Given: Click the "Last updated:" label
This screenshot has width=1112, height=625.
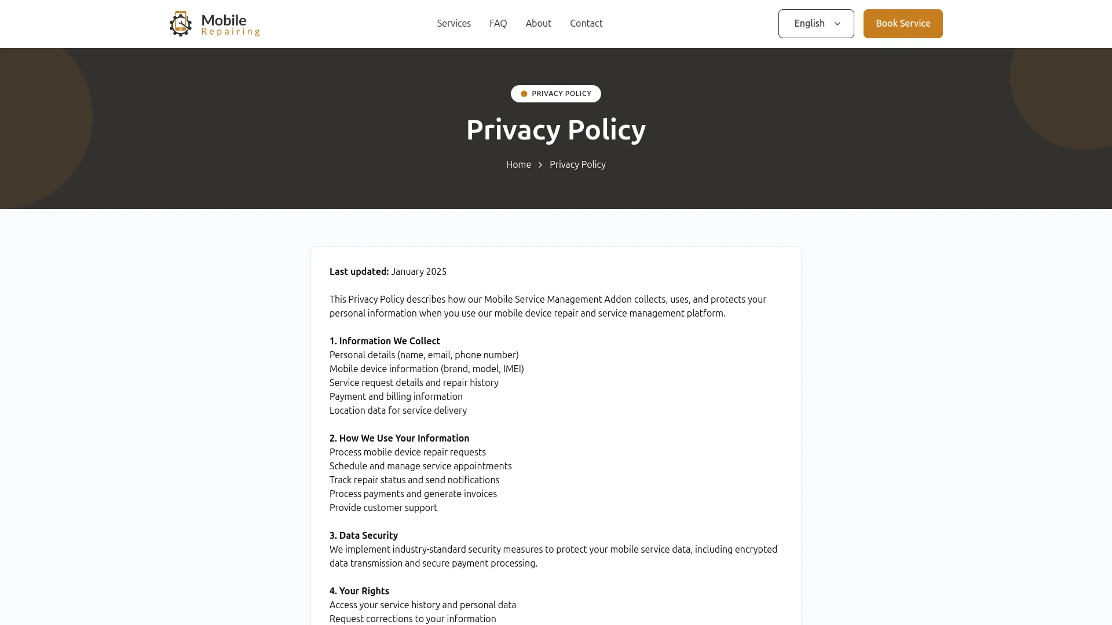Looking at the screenshot, I should 359,271.
